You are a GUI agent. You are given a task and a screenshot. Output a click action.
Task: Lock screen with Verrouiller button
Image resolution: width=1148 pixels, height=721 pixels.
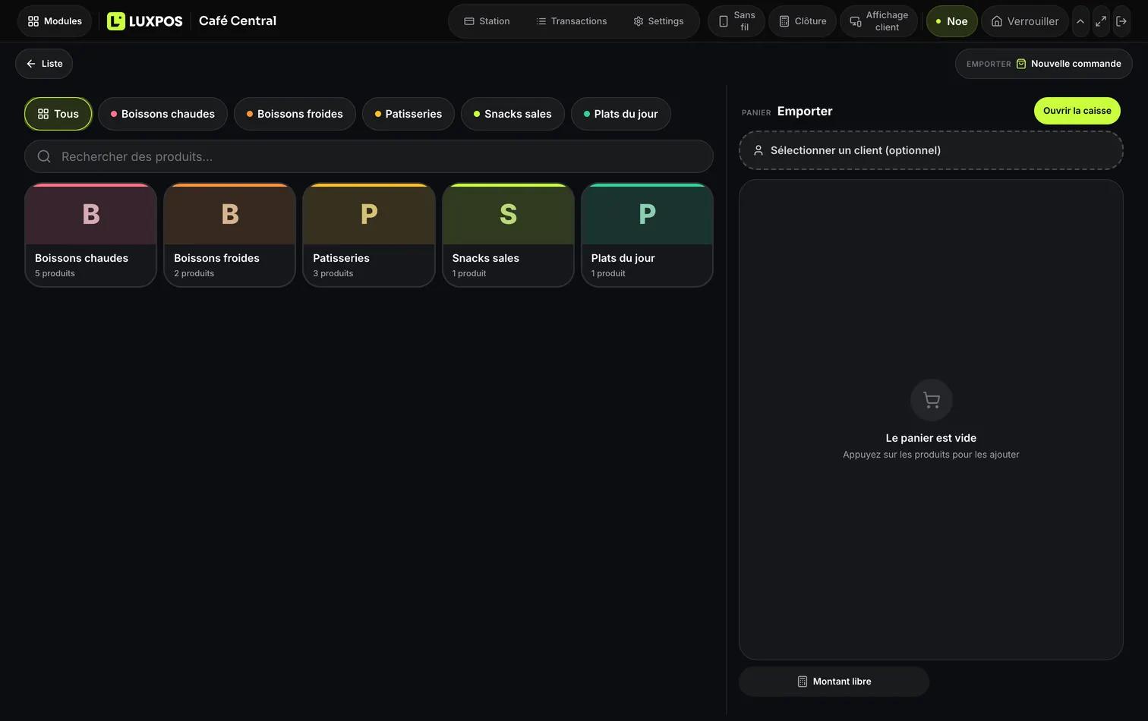pyautogui.click(x=1025, y=21)
